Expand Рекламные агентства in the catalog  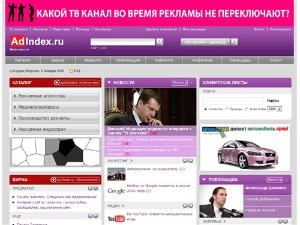pos(55,96)
